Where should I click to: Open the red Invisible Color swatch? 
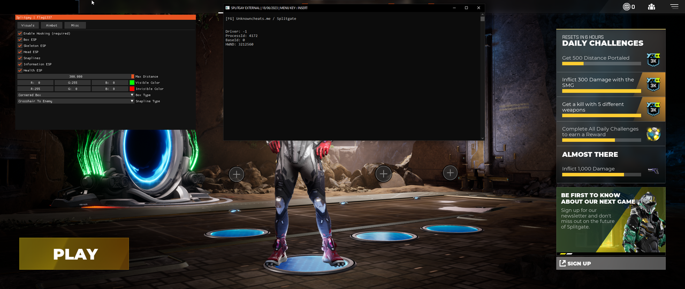pos(132,89)
